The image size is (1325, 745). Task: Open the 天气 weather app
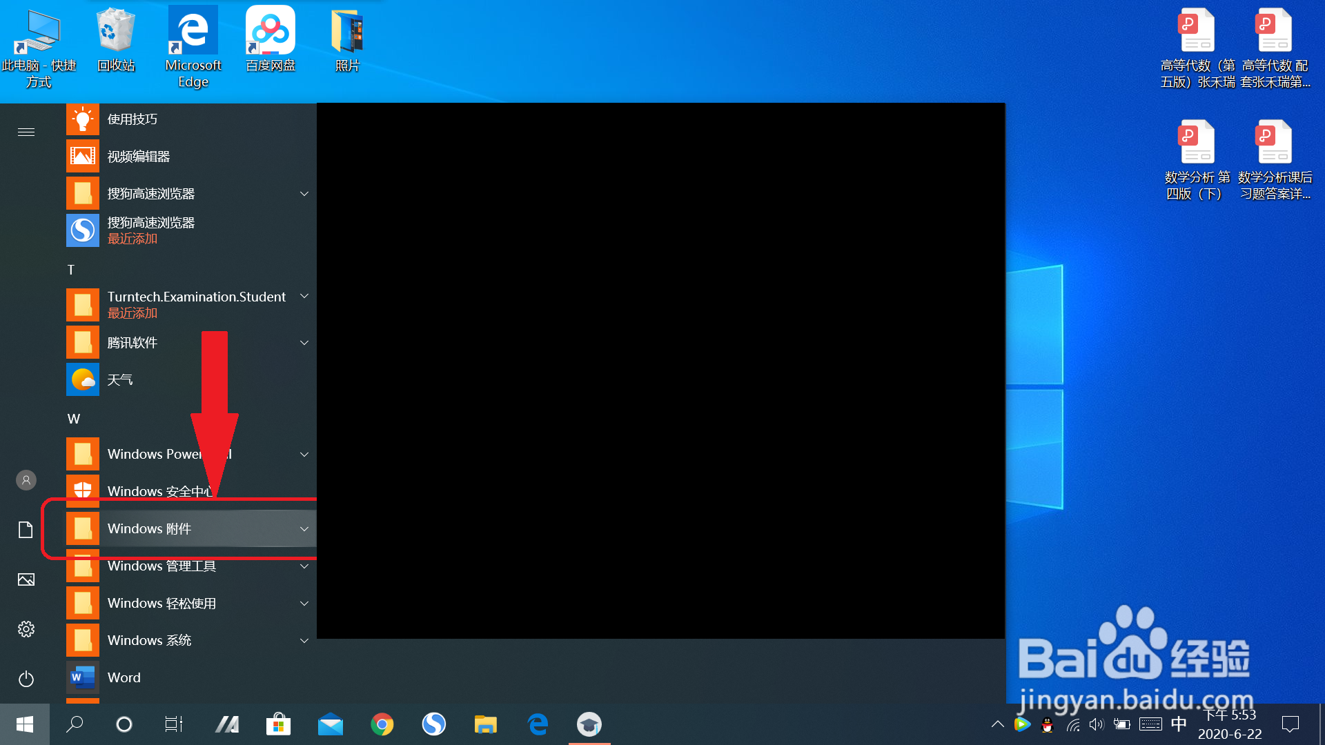120,380
